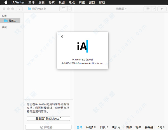Click the green zoom window button
This screenshot has height=130, width=168.
[13, 9]
